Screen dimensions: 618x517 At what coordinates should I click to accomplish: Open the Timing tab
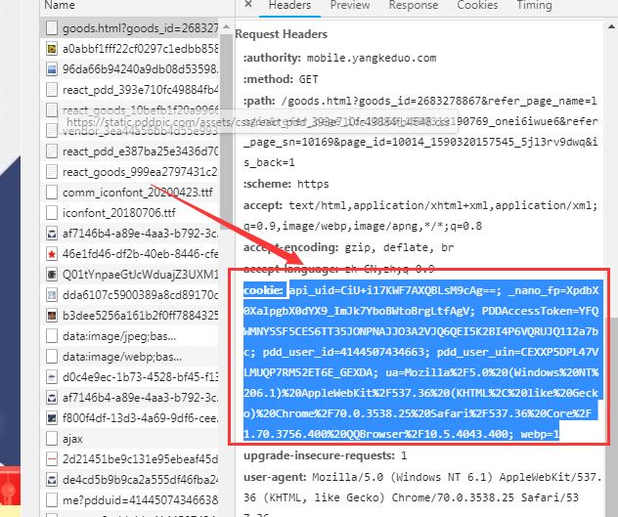point(534,5)
